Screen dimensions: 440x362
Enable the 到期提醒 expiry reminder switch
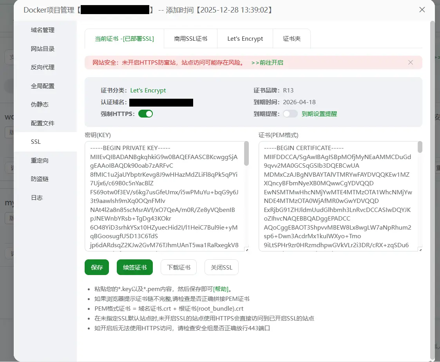pos(290,114)
